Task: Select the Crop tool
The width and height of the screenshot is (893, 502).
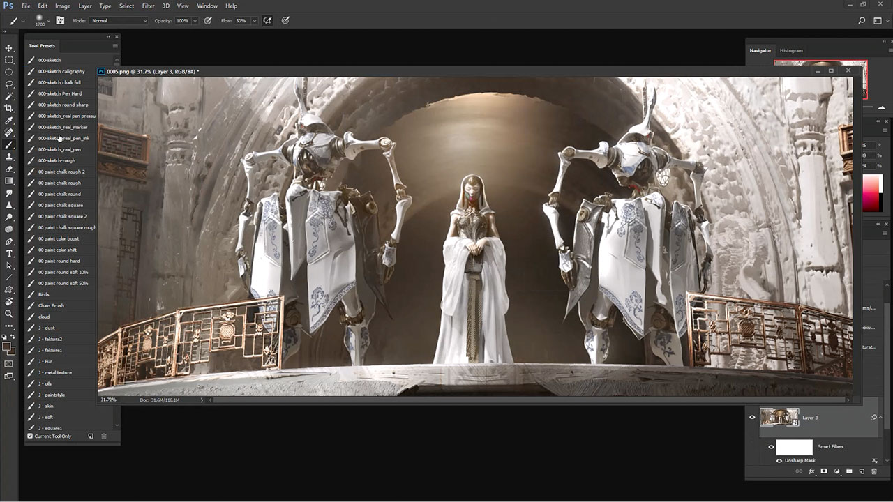Action: click(9, 108)
